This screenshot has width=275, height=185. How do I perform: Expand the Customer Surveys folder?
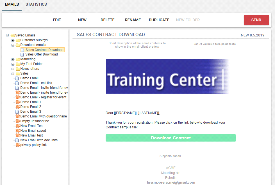coord(13,40)
